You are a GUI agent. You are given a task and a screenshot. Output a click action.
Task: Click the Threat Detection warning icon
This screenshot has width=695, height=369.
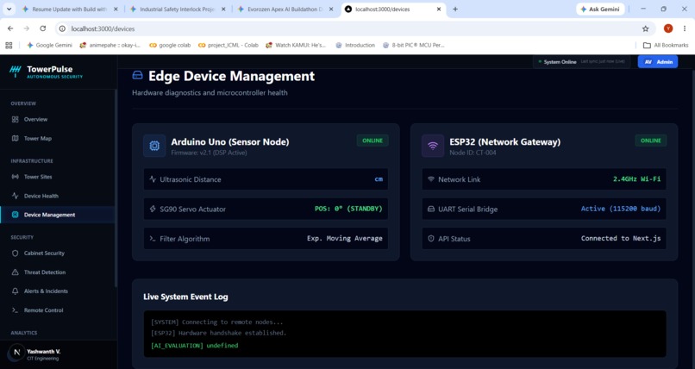[15, 272]
